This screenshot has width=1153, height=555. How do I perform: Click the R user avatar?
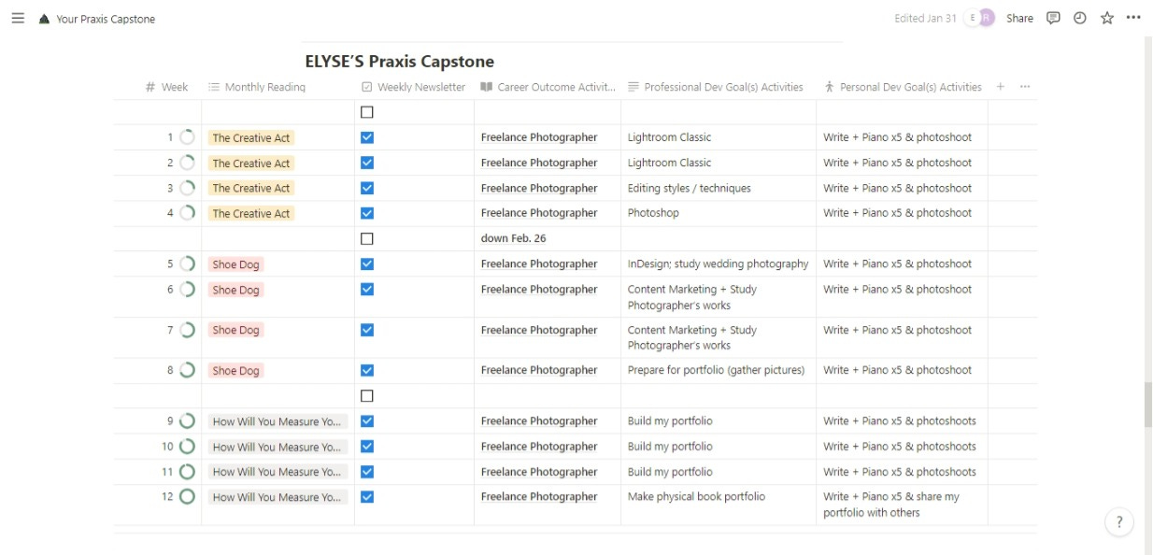[x=986, y=18]
